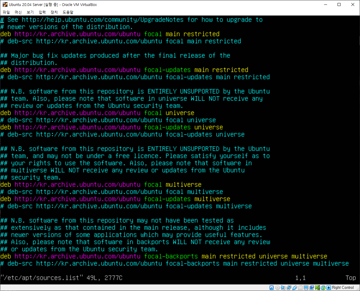This screenshot has height=291, width=360.
Task: Click the commented deb-src focal universe line
Action: (x=108, y=120)
